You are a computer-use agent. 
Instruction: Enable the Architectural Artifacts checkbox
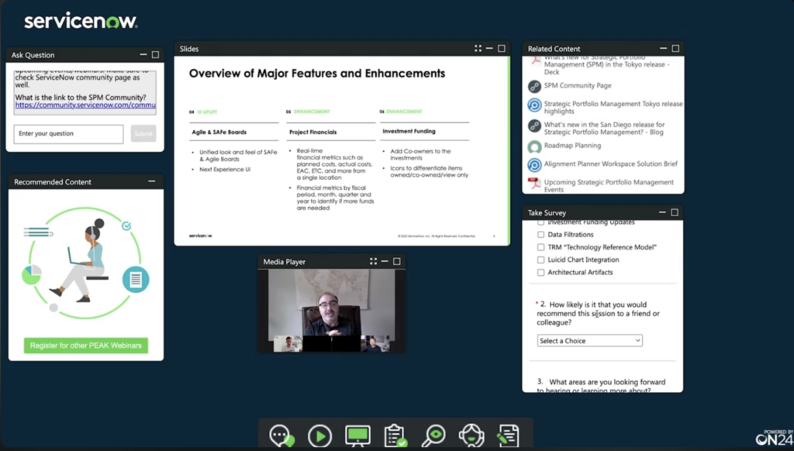(x=541, y=273)
